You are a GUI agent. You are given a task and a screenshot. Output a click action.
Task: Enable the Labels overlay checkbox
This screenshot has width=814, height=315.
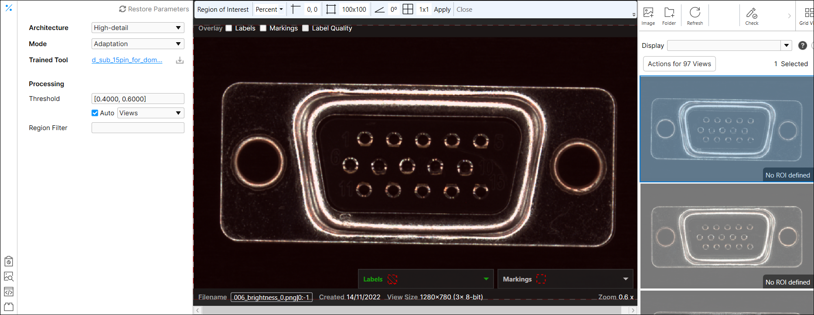point(228,28)
